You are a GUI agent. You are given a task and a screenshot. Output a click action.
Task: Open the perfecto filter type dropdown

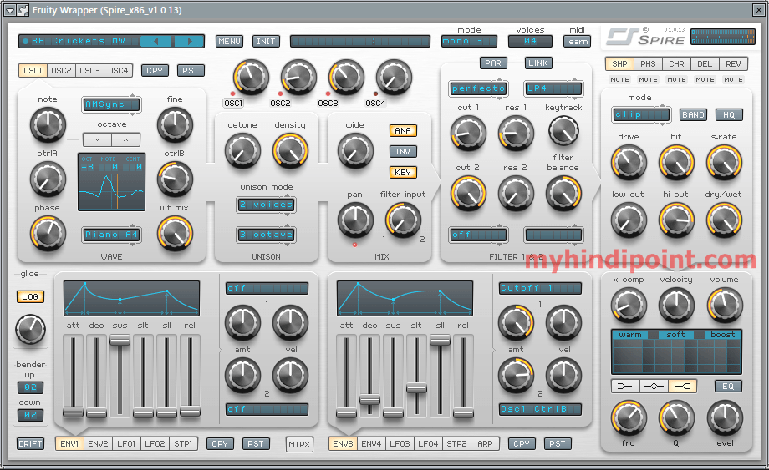tap(478, 88)
